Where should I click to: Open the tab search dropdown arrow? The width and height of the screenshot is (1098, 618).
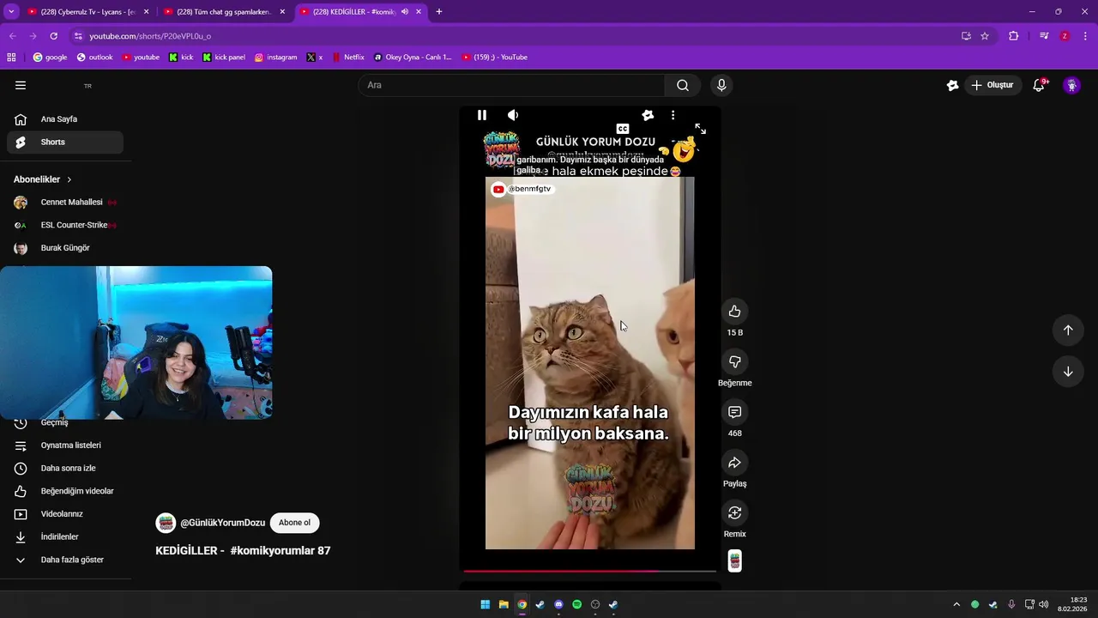point(11,12)
